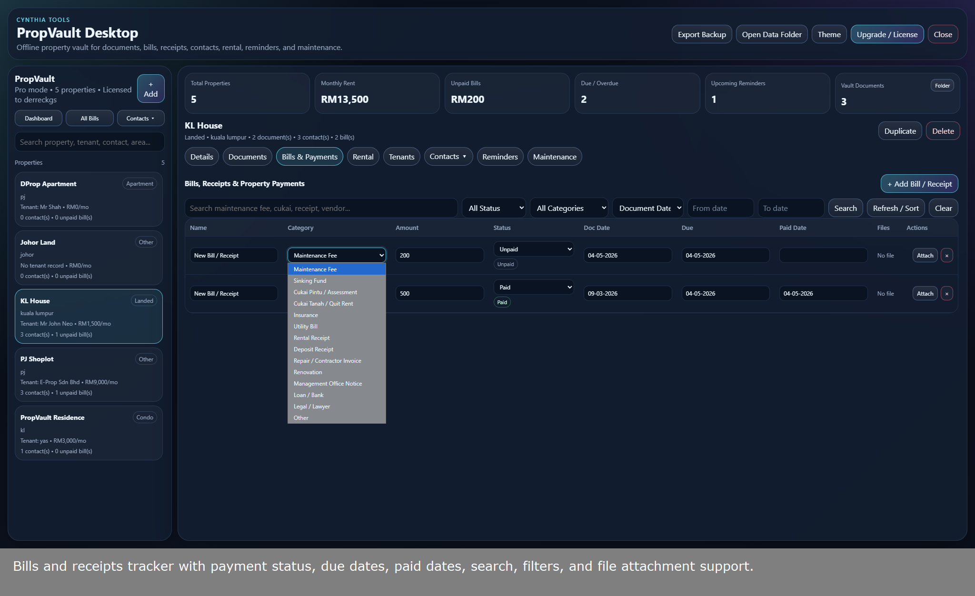Run the bills Search button
Screen dimensions: 975x596
click(x=845, y=208)
